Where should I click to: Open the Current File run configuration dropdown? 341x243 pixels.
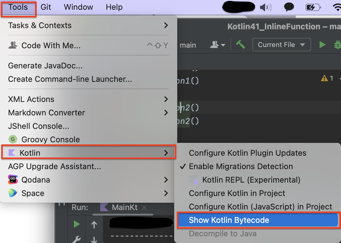pos(281,45)
